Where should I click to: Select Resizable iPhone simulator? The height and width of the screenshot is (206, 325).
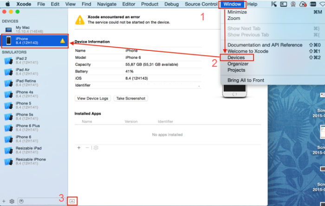click(34, 161)
